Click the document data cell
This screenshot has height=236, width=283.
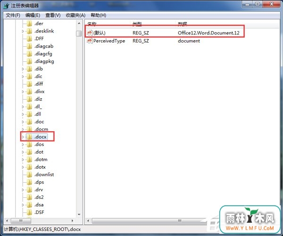point(189,41)
